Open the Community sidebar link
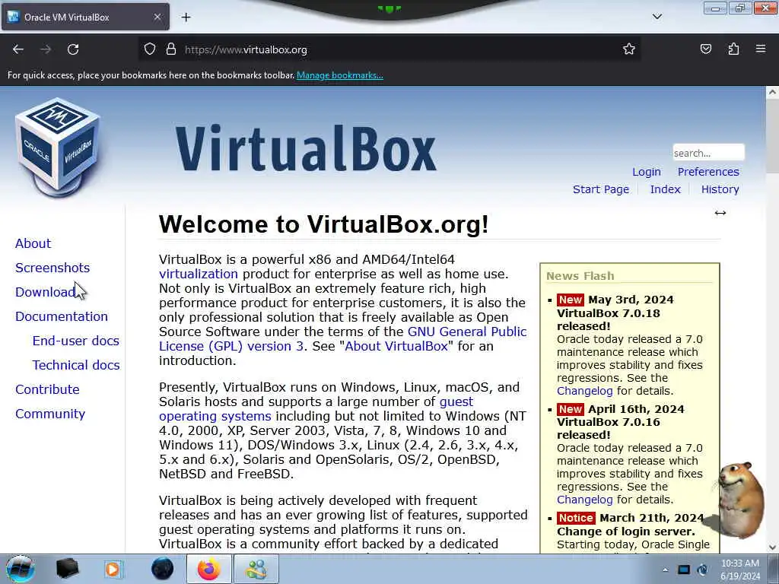The image size is (779, 584). tap(50, 414)
